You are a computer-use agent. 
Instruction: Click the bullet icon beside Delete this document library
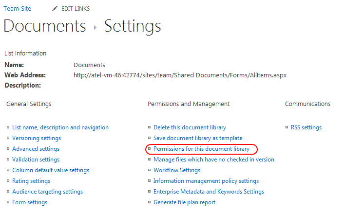pyautogui.click(x=150, y=127)
